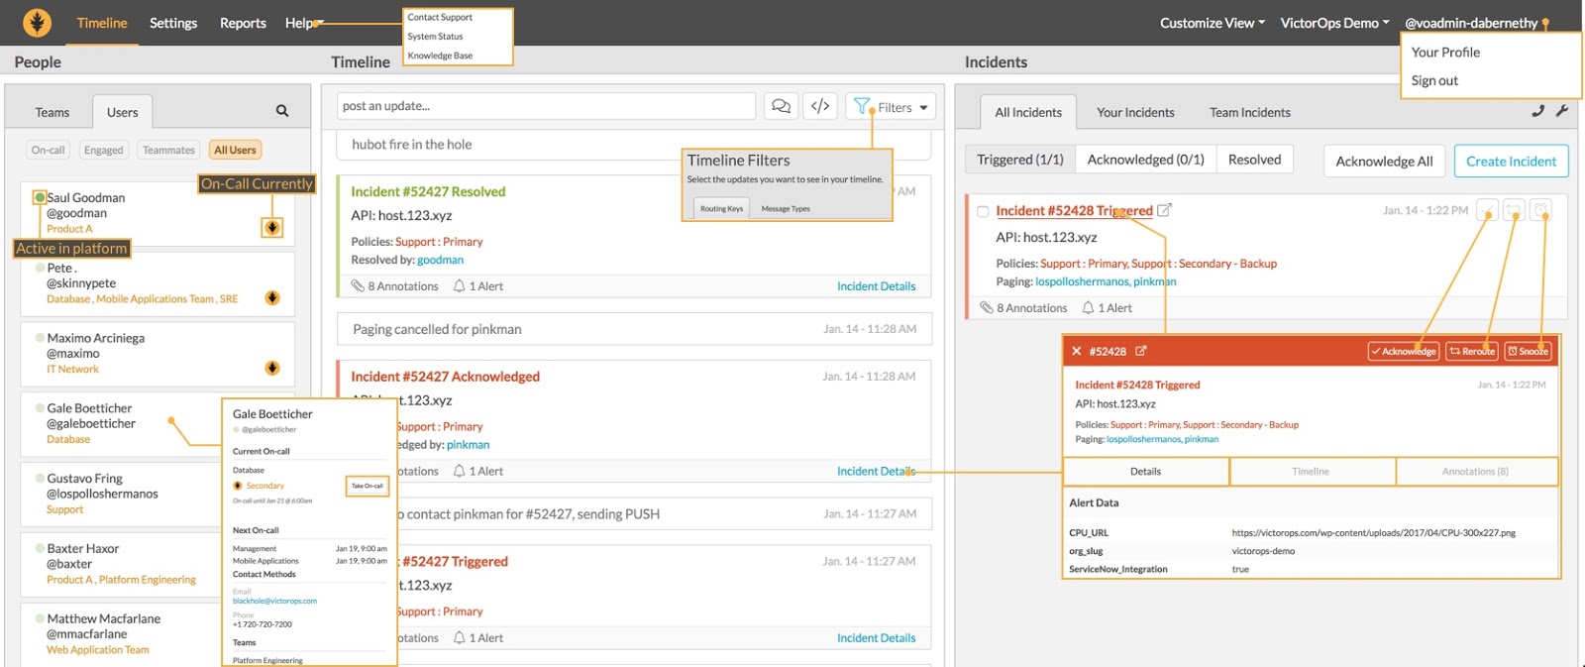
Task: Open Reports in top navigation
Action: click(243, 23)
